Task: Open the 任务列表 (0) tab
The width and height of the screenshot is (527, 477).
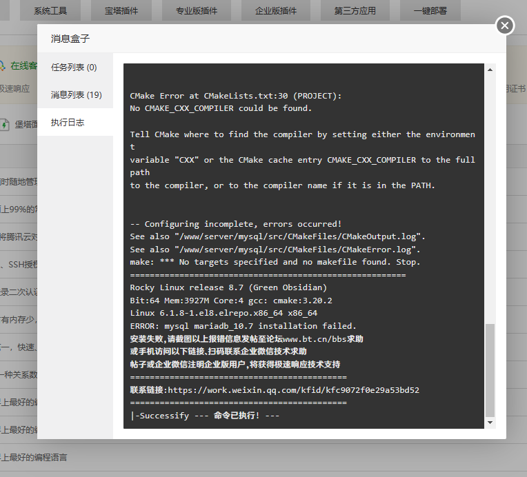Action: coord(75,67)
